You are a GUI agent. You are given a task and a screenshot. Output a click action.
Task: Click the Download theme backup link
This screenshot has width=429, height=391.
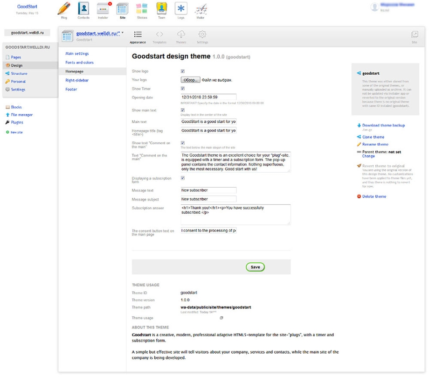[x=383, y=126]
